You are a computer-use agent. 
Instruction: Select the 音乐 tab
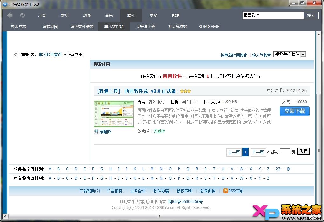109,15
